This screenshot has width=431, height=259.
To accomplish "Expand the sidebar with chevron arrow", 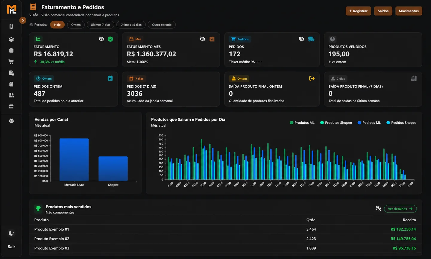I will click(x=23, y=20).
